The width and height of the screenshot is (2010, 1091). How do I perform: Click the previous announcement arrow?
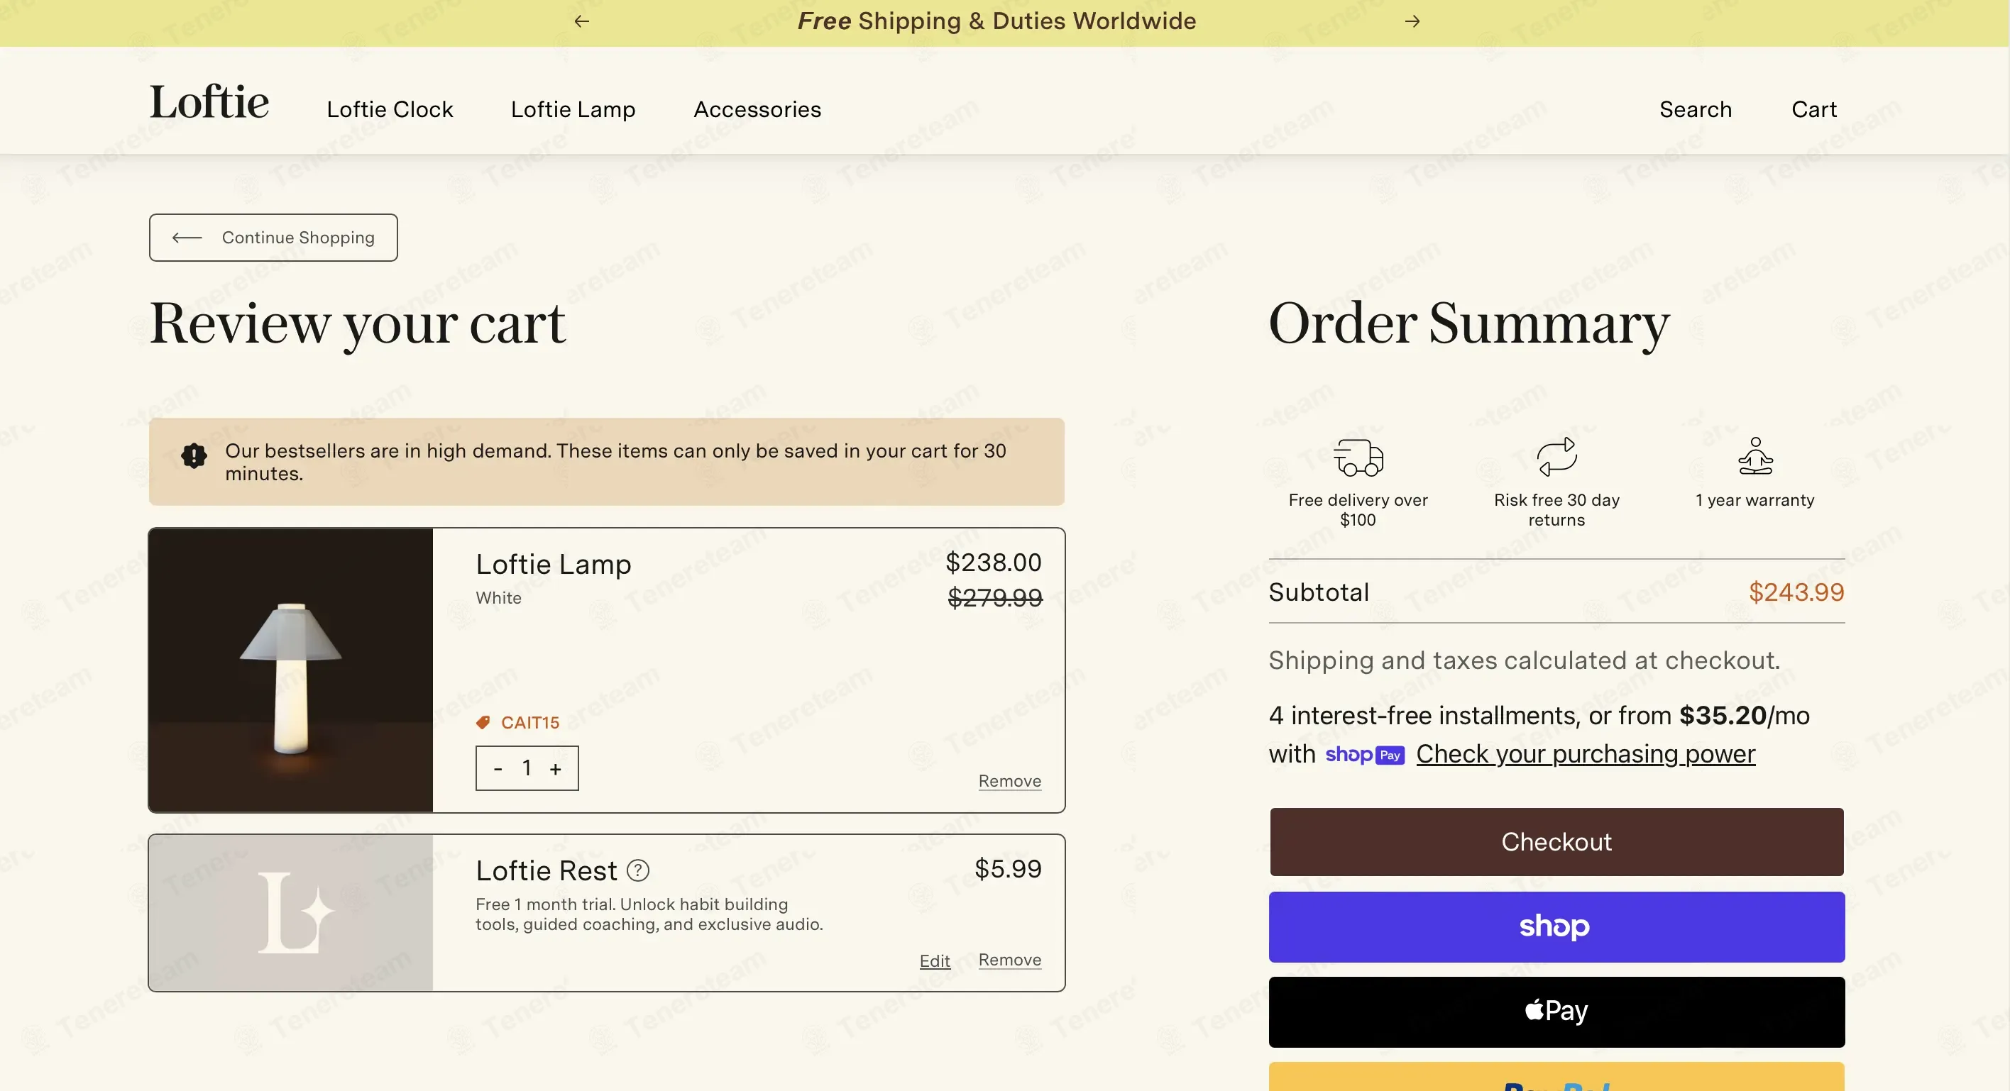tap(581, 21)
